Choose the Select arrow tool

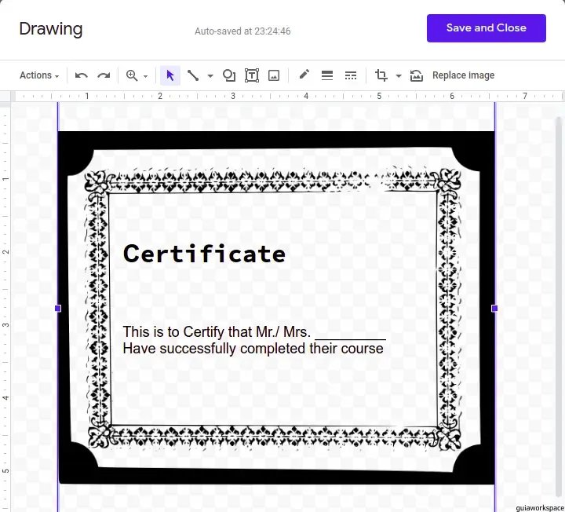coord(170,75)
